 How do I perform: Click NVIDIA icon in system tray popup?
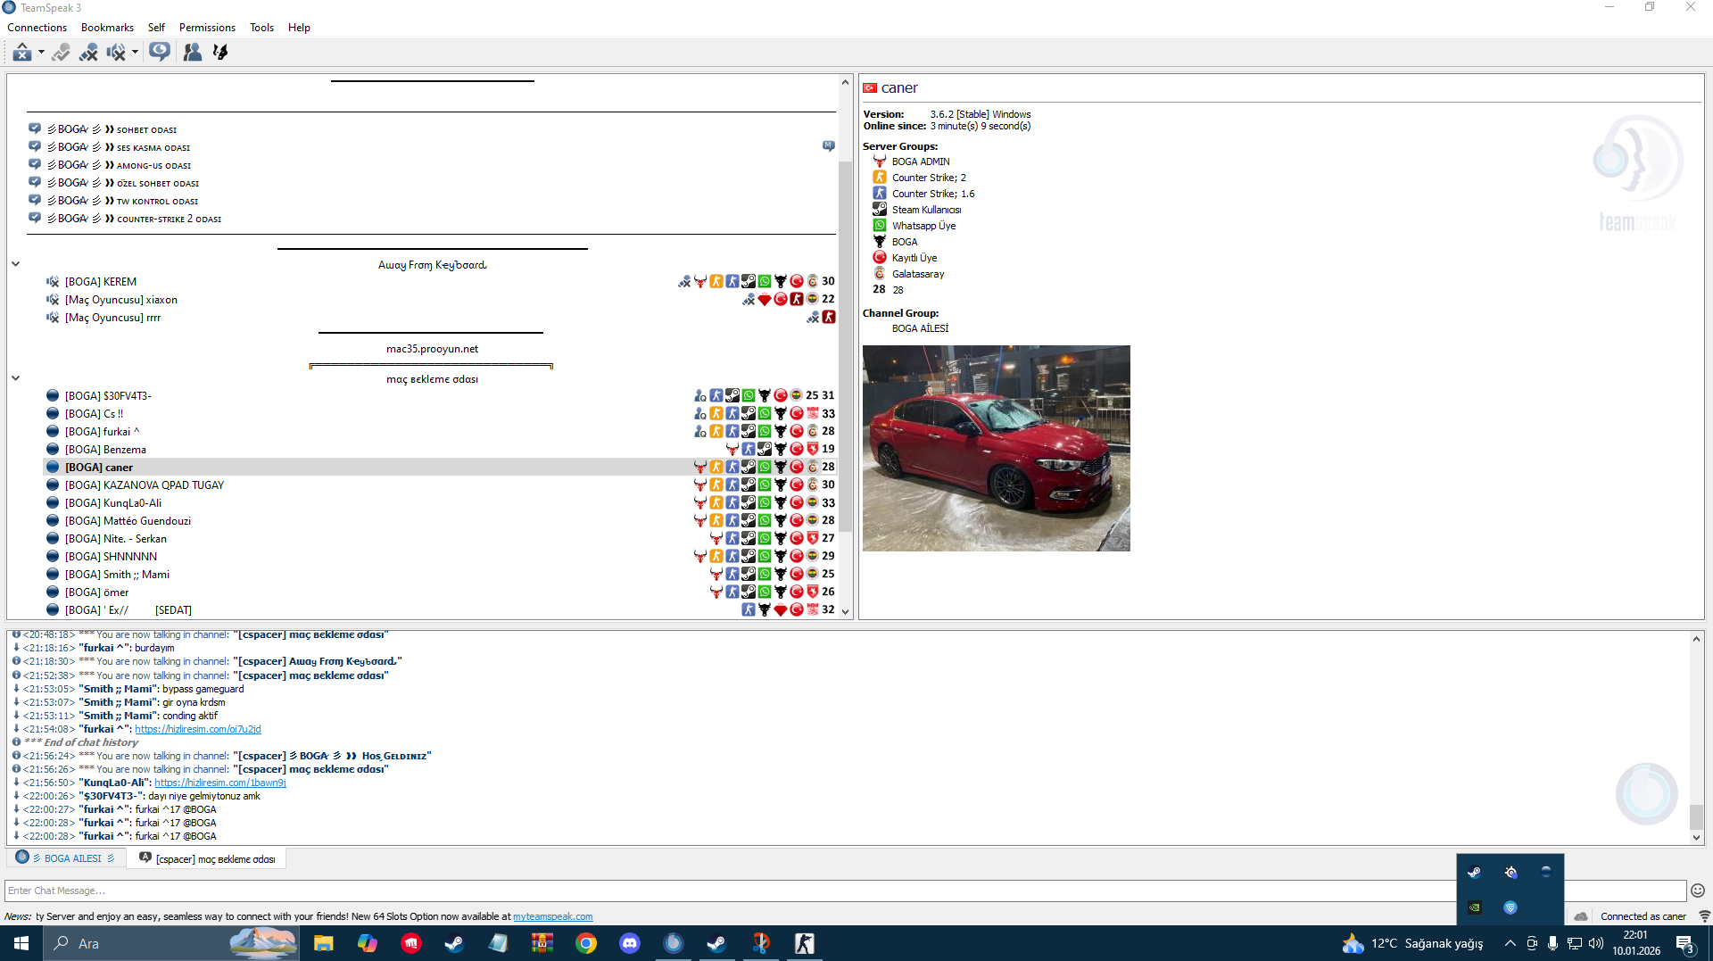[1475, 907]
